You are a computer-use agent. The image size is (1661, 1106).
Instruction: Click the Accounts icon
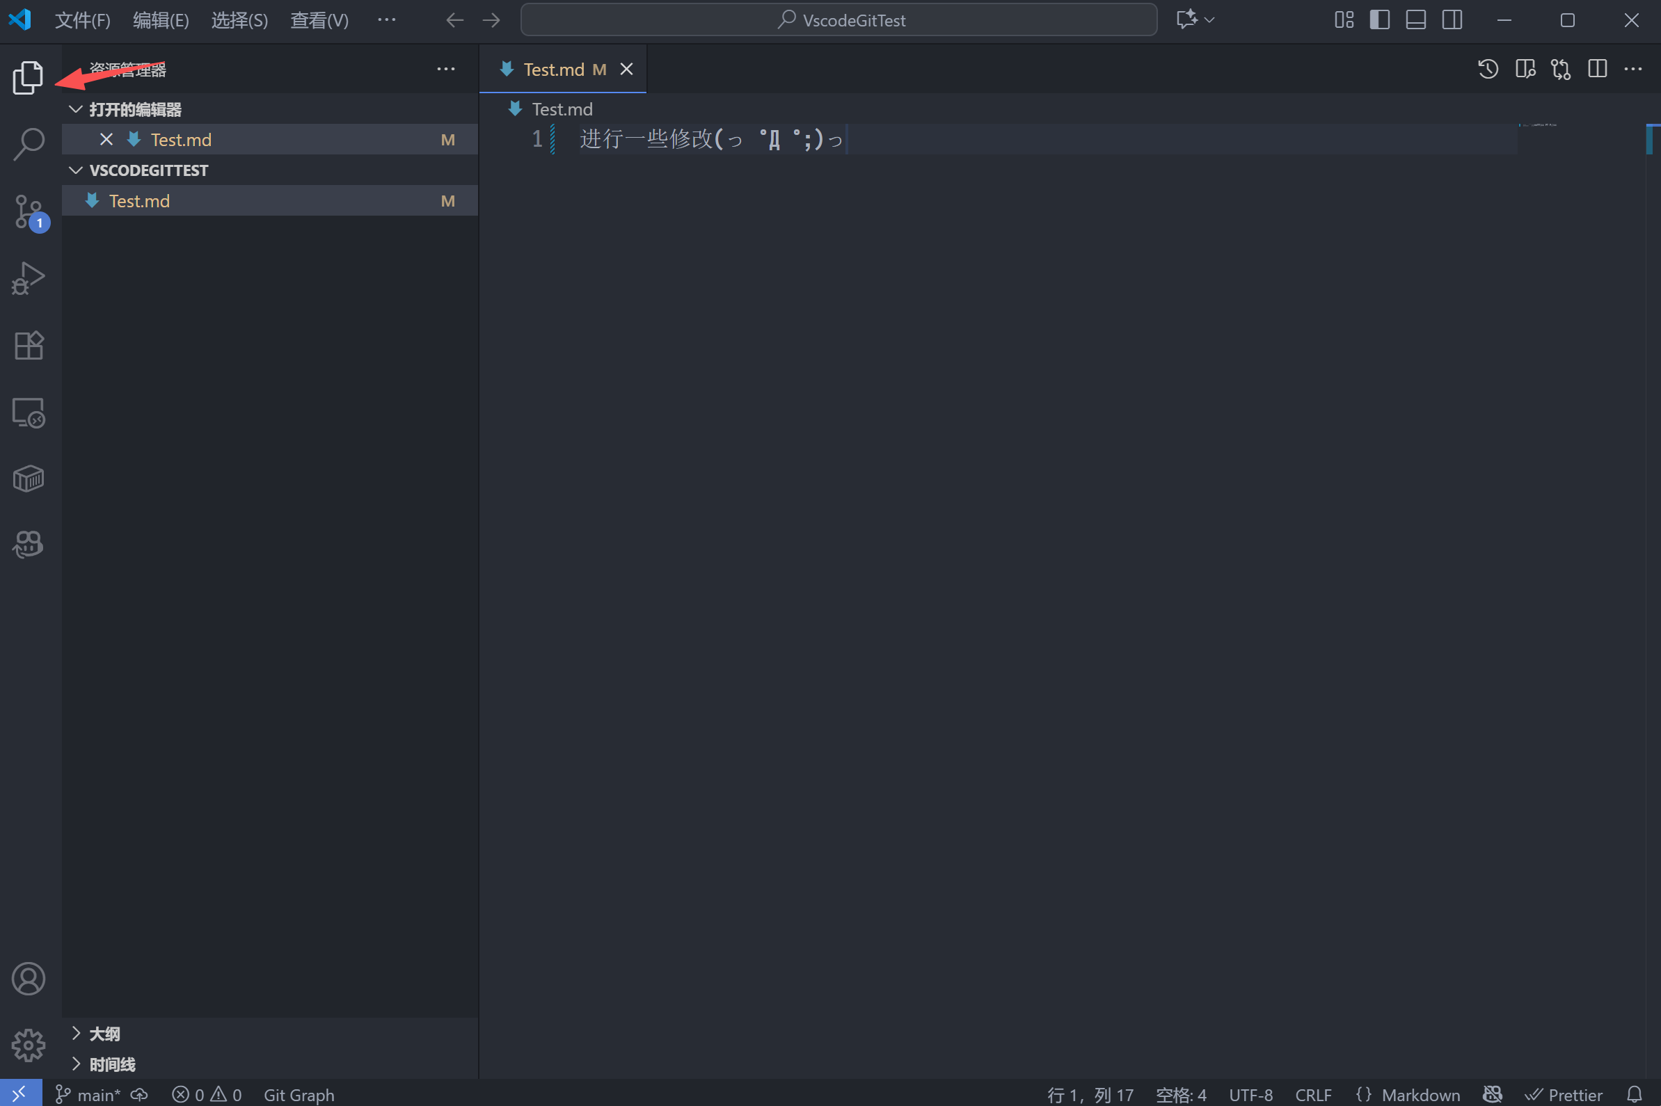tap(29, 978)
